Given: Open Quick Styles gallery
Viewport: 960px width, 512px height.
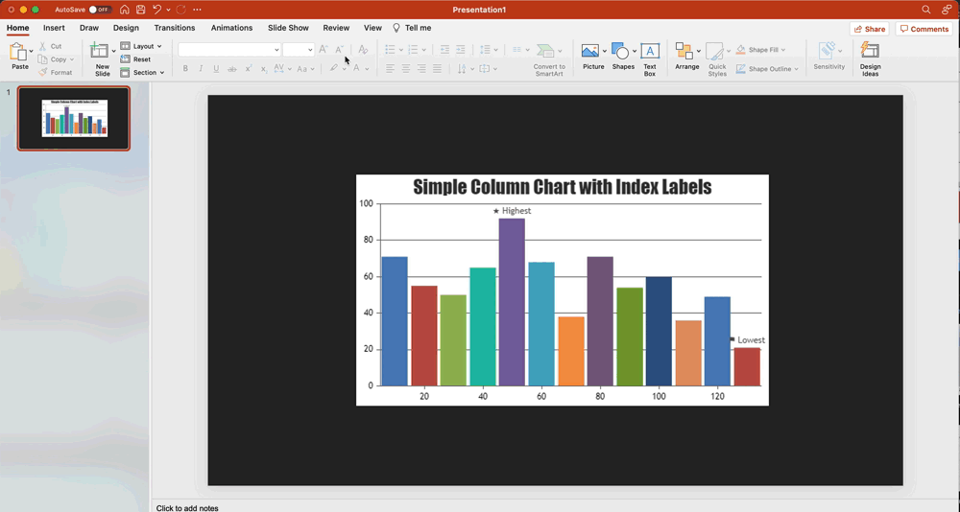Looking at the screenshot, I should pyautogui.click(x=717, y=59).
